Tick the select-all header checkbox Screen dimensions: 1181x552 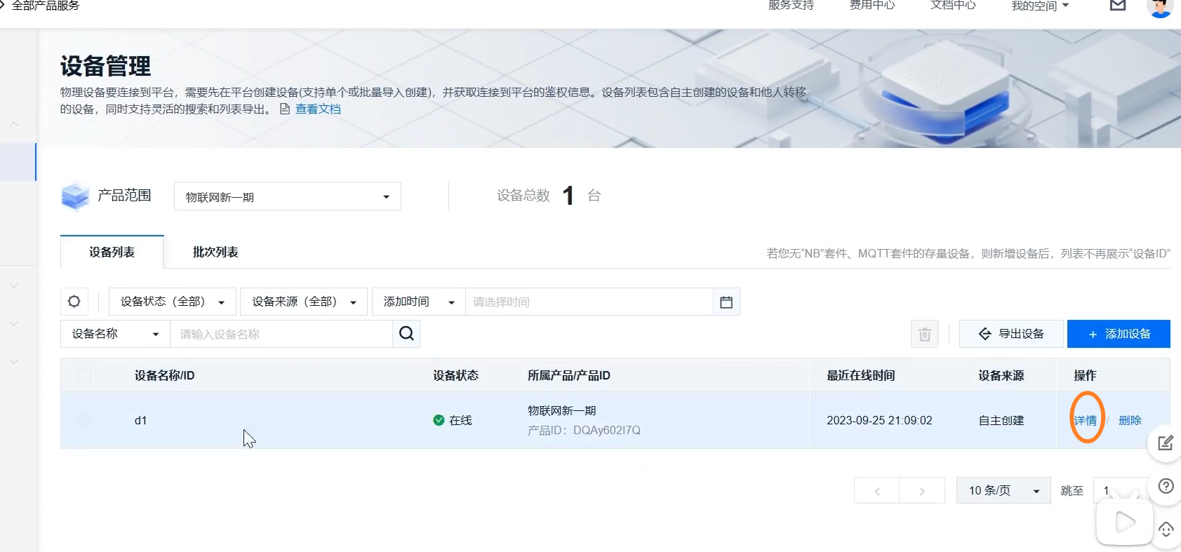84,375
